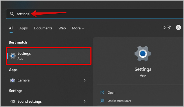The image size is (184, 107).
Task: Click the Settings section heading above Sound settings
Action: (16, 91)
